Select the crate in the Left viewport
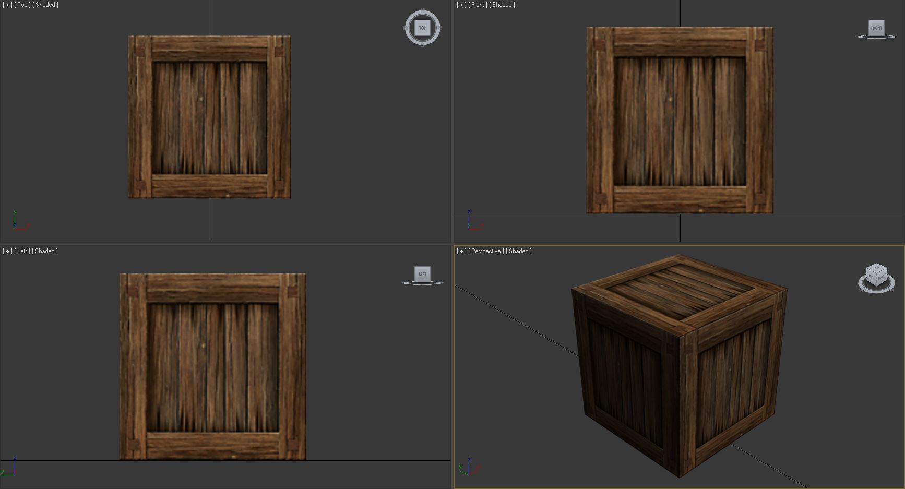The height and width of the screenshot is (489, 905). 212,366
